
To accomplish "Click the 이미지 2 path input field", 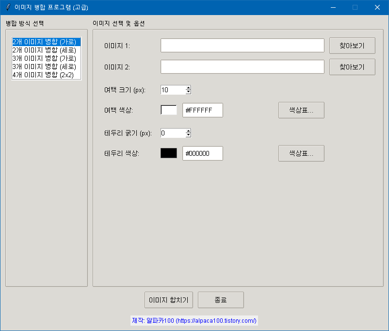I will click(243, 67).
